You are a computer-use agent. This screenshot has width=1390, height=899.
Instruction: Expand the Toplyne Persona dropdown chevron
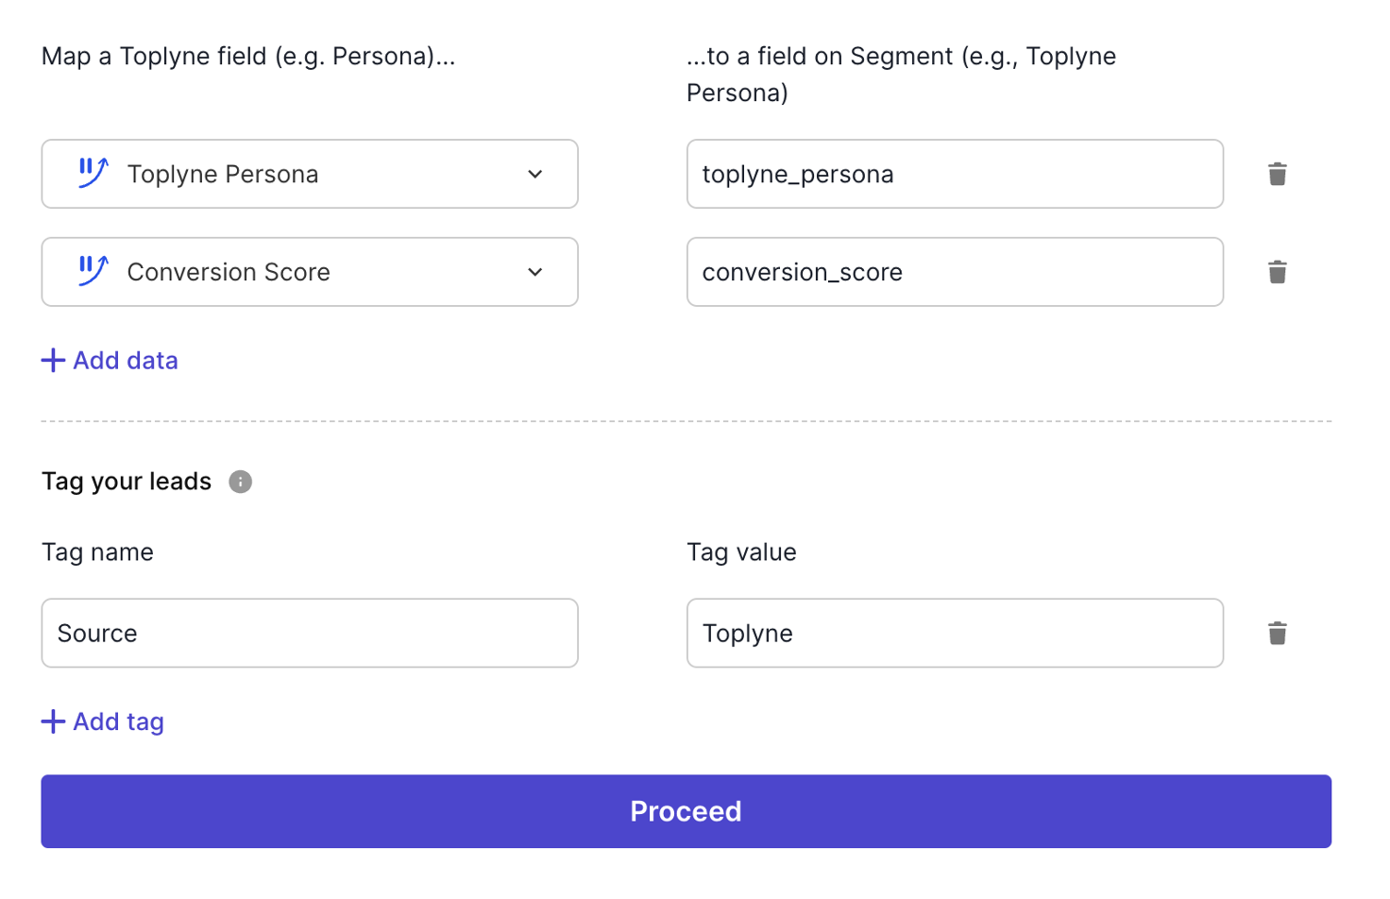(x=535, y=174)
